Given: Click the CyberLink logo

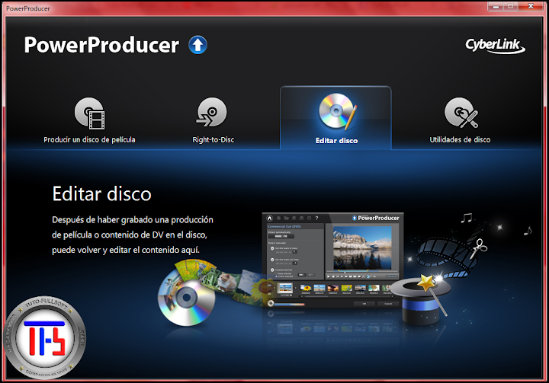Looking at the screenshot, I should 495,46.
